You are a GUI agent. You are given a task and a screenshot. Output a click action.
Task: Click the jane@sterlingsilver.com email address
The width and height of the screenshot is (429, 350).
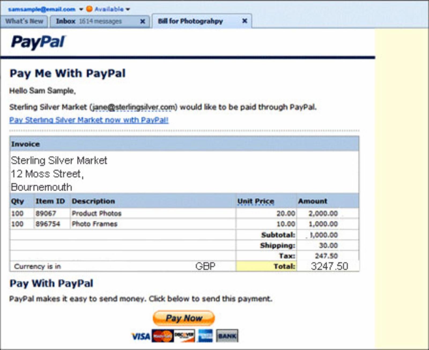pos(133,107)
